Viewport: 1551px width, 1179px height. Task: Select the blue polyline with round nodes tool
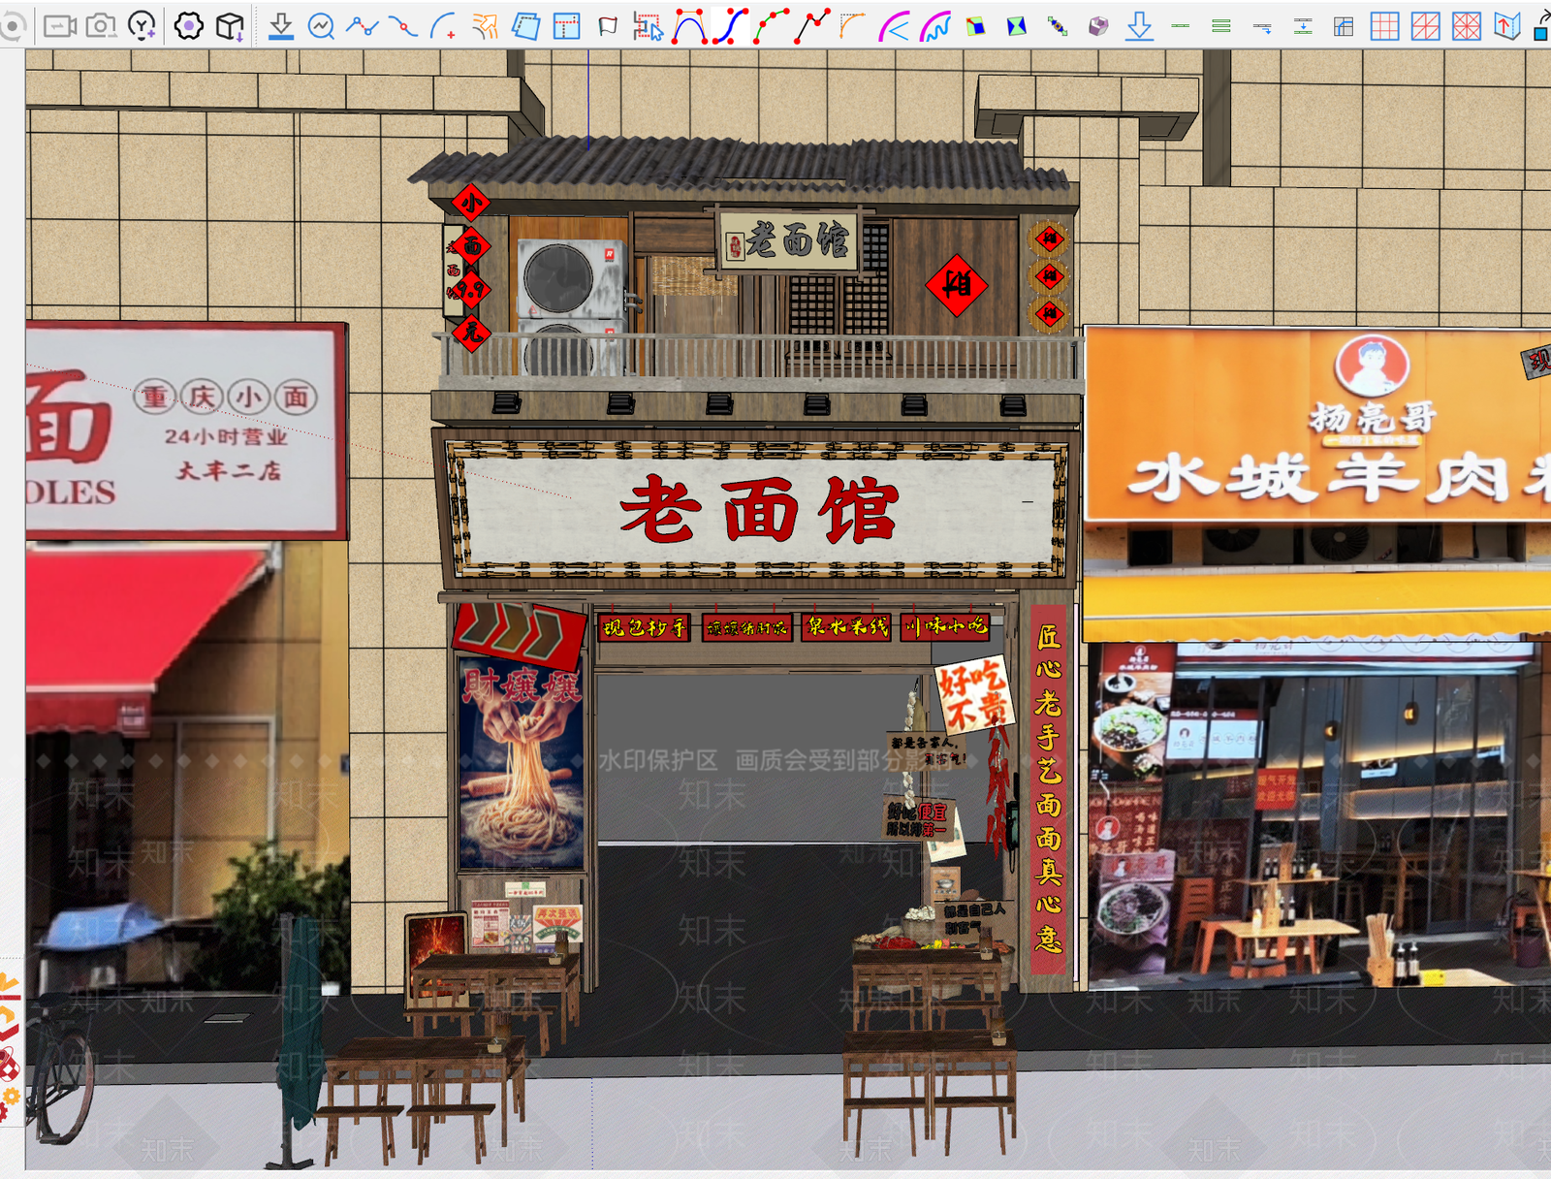pos(362,26)
